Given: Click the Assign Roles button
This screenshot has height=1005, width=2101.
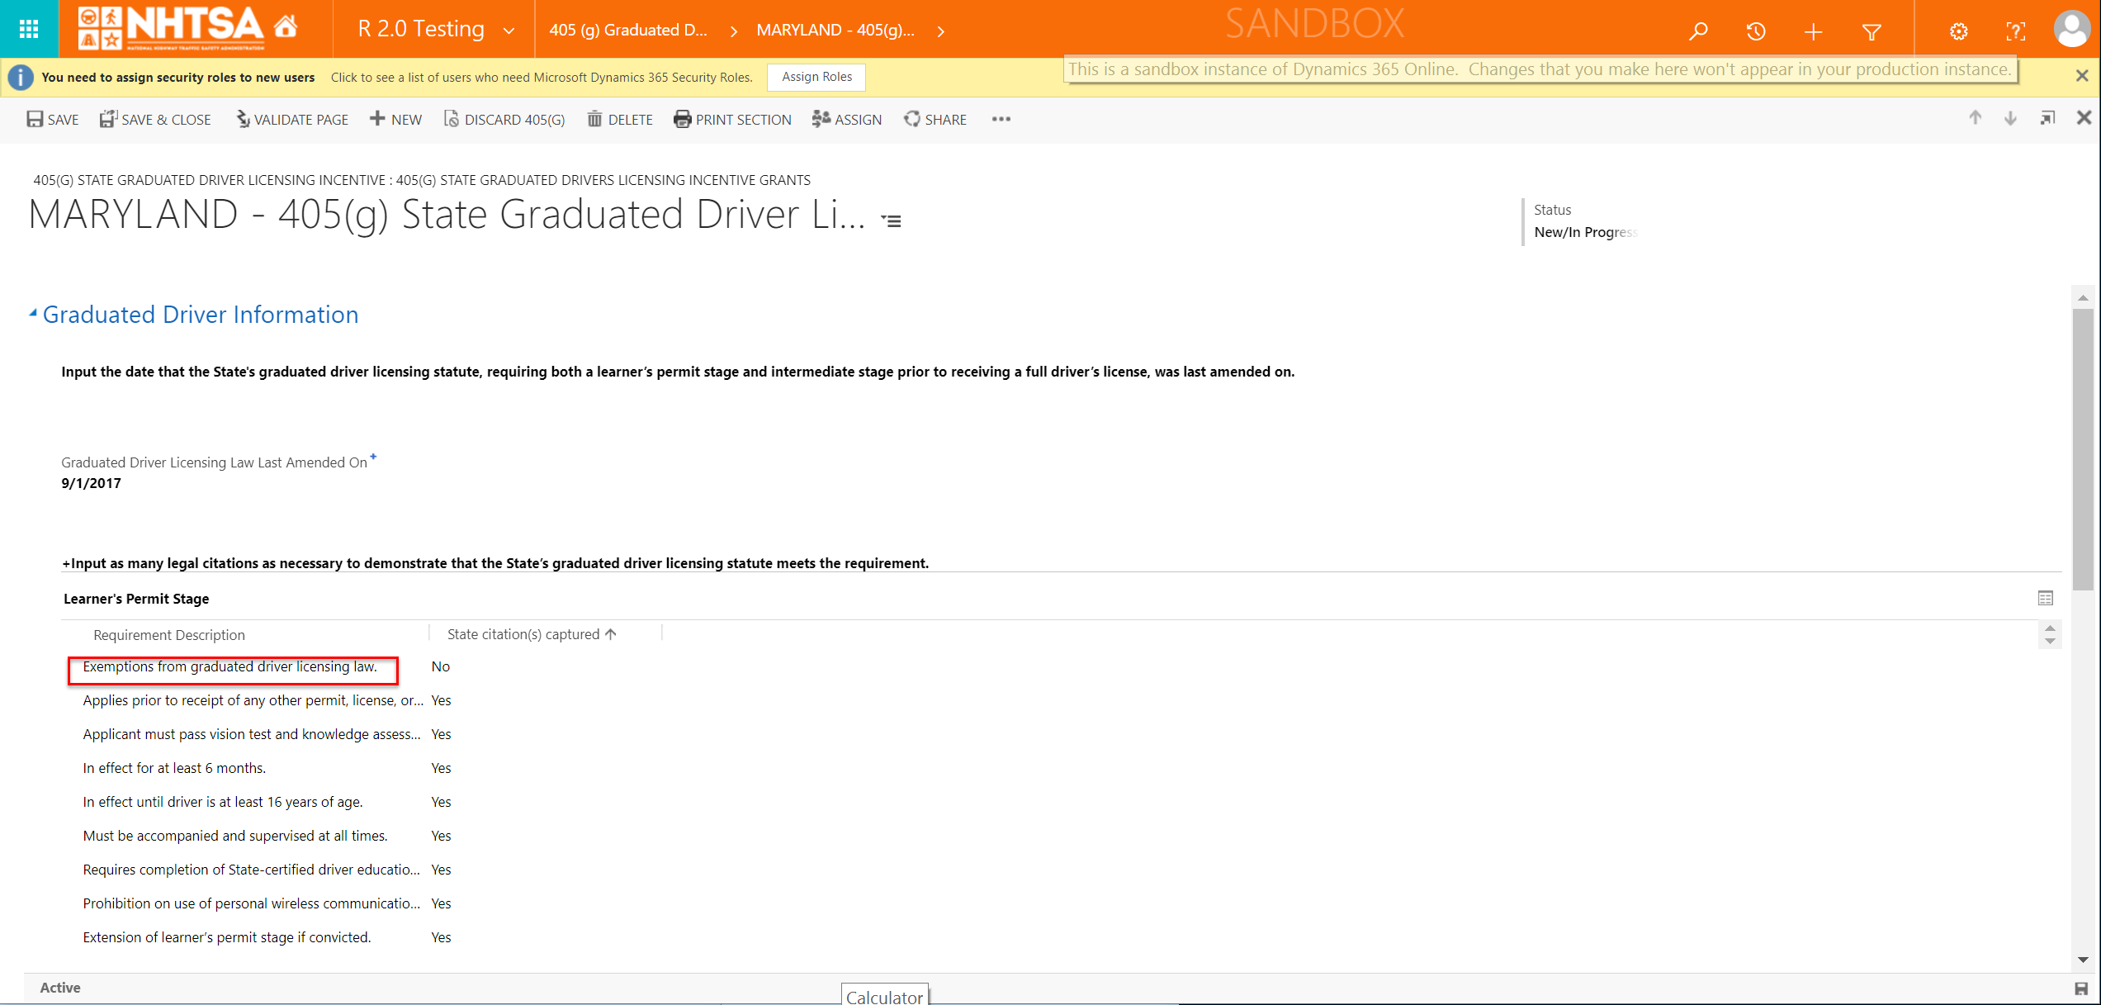Looking at the screenshot, I should (816, 77).
